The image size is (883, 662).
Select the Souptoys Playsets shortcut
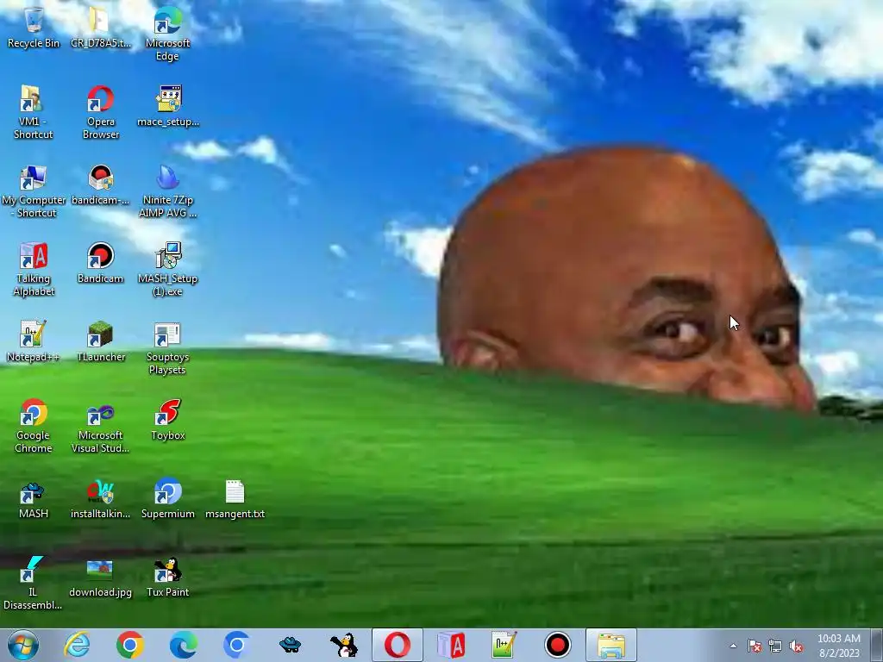pyautogui.click(x=167, y=347)
